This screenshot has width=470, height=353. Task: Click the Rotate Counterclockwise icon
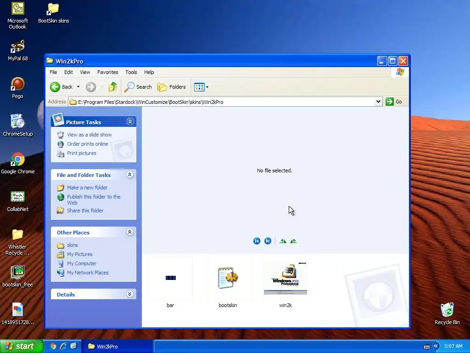click(x=293, y=241)
